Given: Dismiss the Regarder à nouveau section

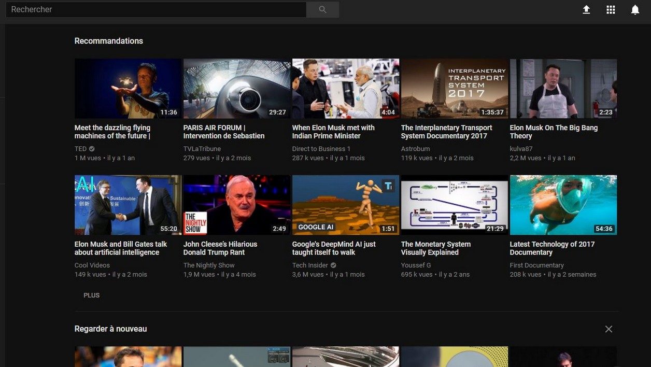Looking at the screenshot, I should pos(608,329).
